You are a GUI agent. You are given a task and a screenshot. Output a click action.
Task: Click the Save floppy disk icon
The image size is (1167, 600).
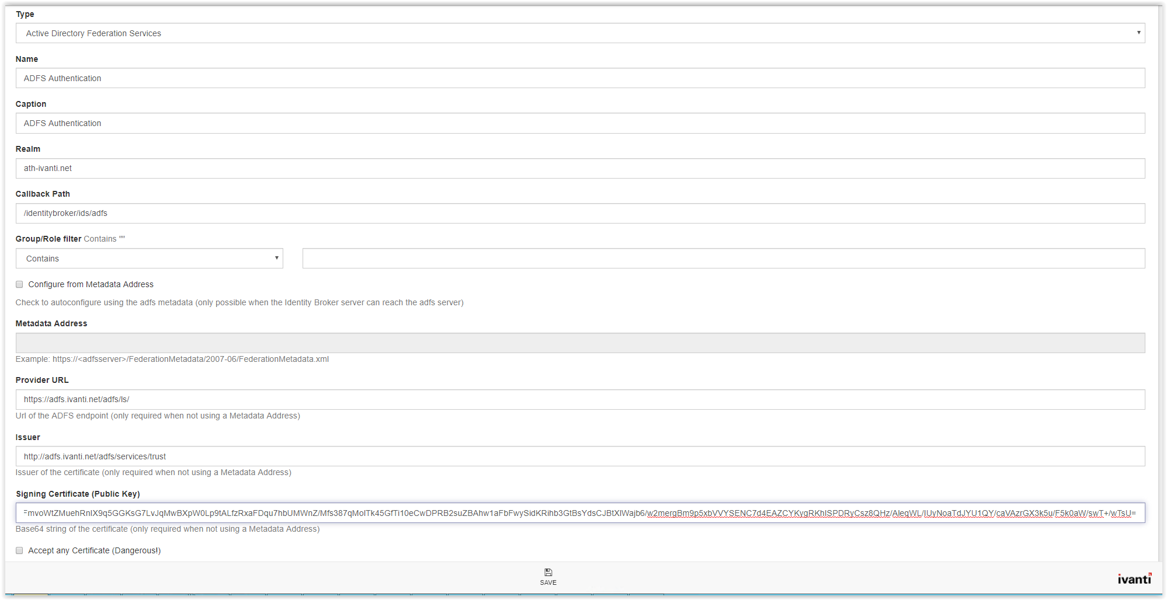[548, 572]
